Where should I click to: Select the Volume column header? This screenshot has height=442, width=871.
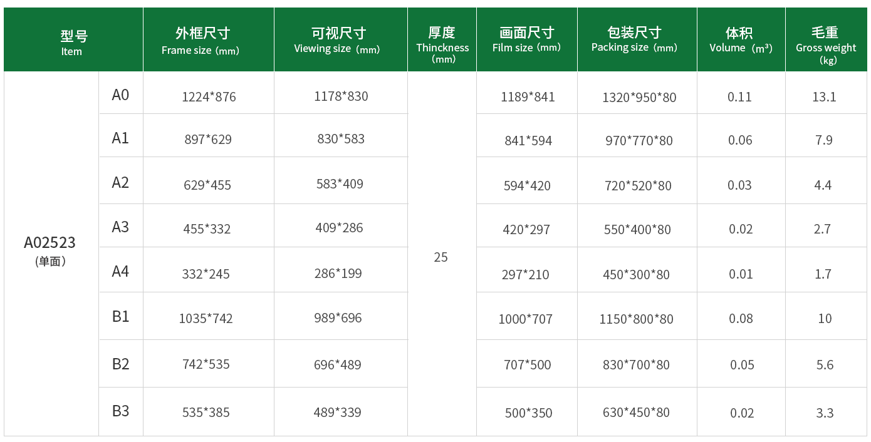tap(741, 39)
